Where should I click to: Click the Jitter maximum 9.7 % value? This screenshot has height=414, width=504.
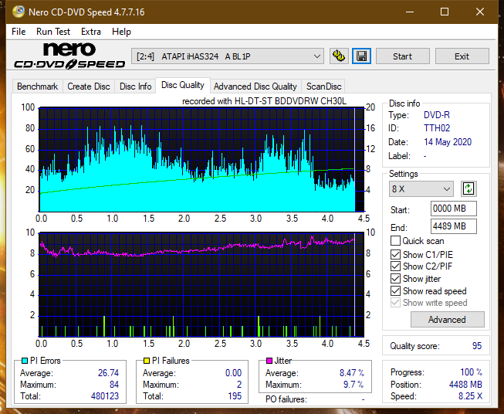point(353,385)
